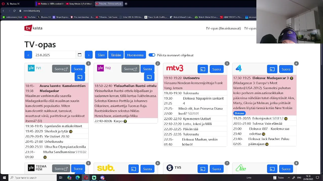Open Discord from the taskbar
The image size is (323, 181).
tap(102, 178)
